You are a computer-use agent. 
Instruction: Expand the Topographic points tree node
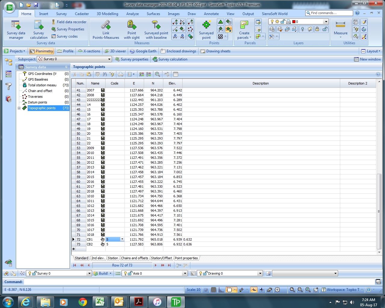point(19,108)
